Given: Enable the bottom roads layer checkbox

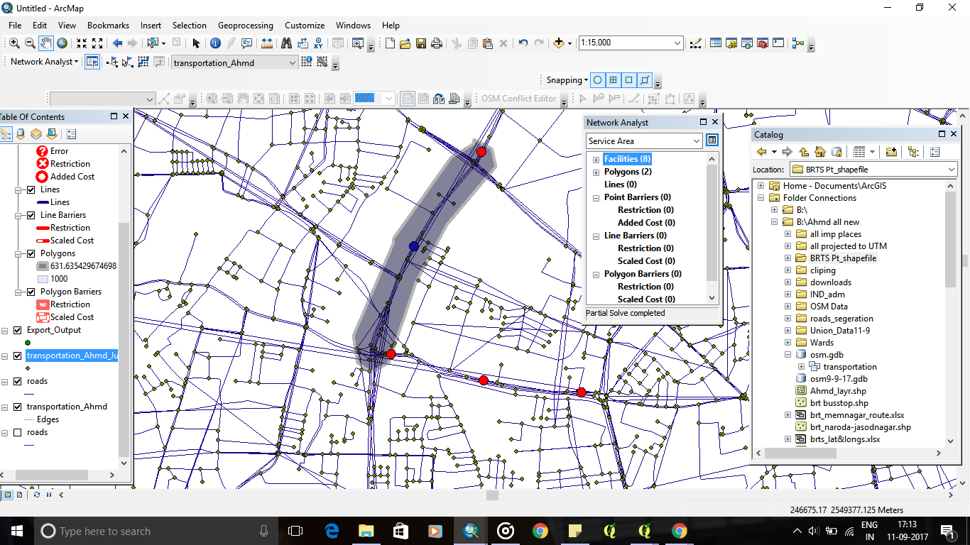Looking at the screenshot, I should click(x=17, y=432).
